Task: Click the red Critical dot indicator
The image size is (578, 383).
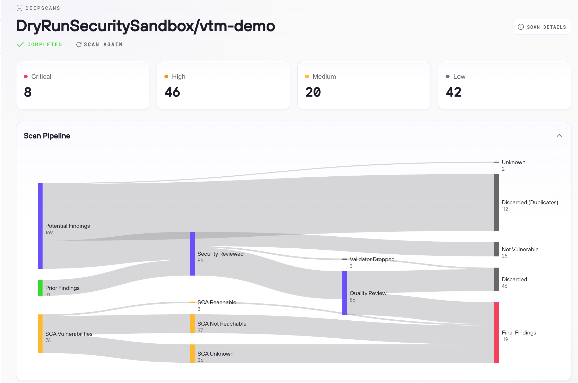Action: 26,76
